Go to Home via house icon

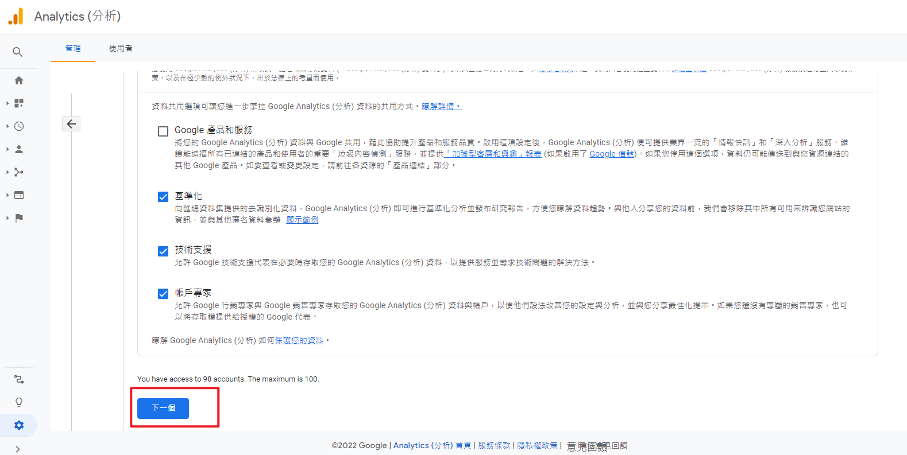pos(19,80)
